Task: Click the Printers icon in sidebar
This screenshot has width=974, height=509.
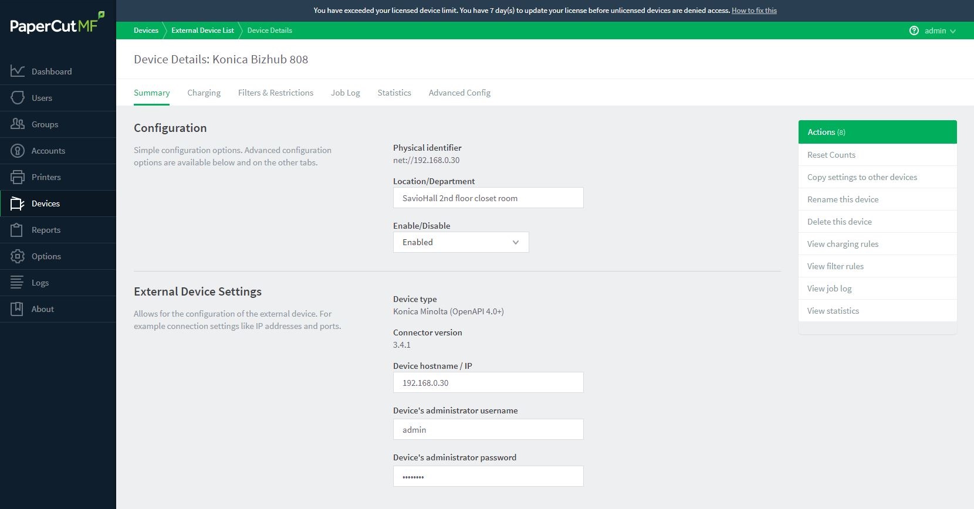Action: 18,177
